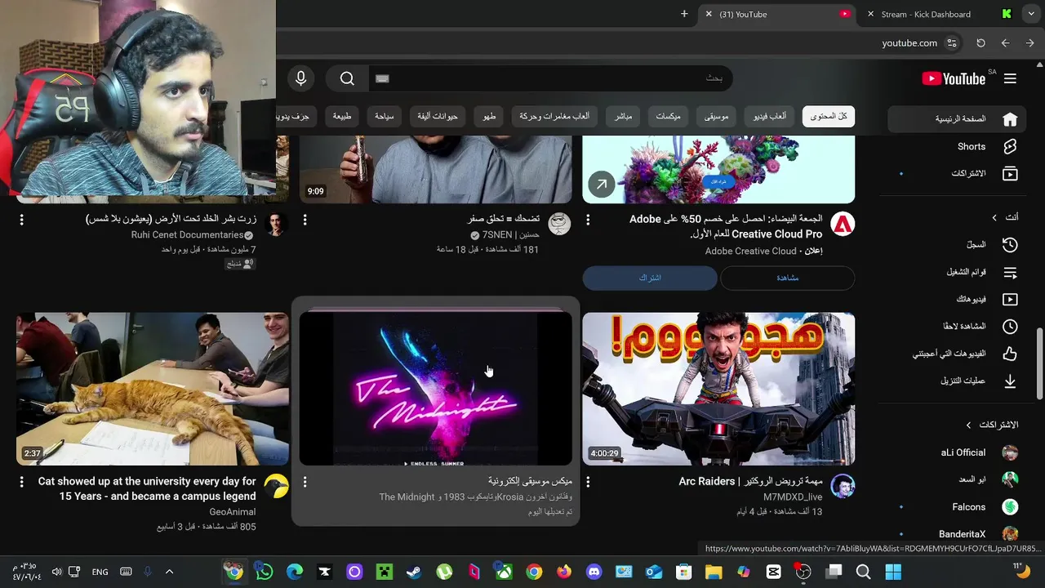Open the BanderitaX subscription channel

point(956,534)
